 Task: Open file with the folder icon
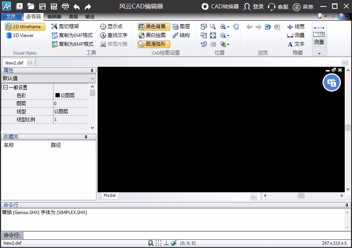[x=31, y=6]
